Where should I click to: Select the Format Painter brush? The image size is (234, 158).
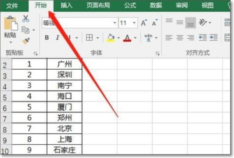(26, 41)
